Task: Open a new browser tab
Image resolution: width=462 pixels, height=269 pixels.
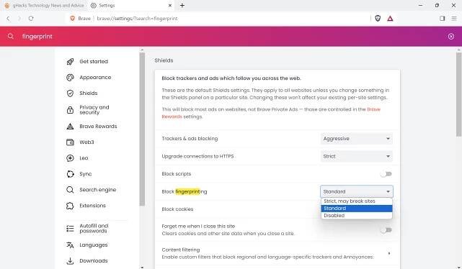Action: (182, 5)
